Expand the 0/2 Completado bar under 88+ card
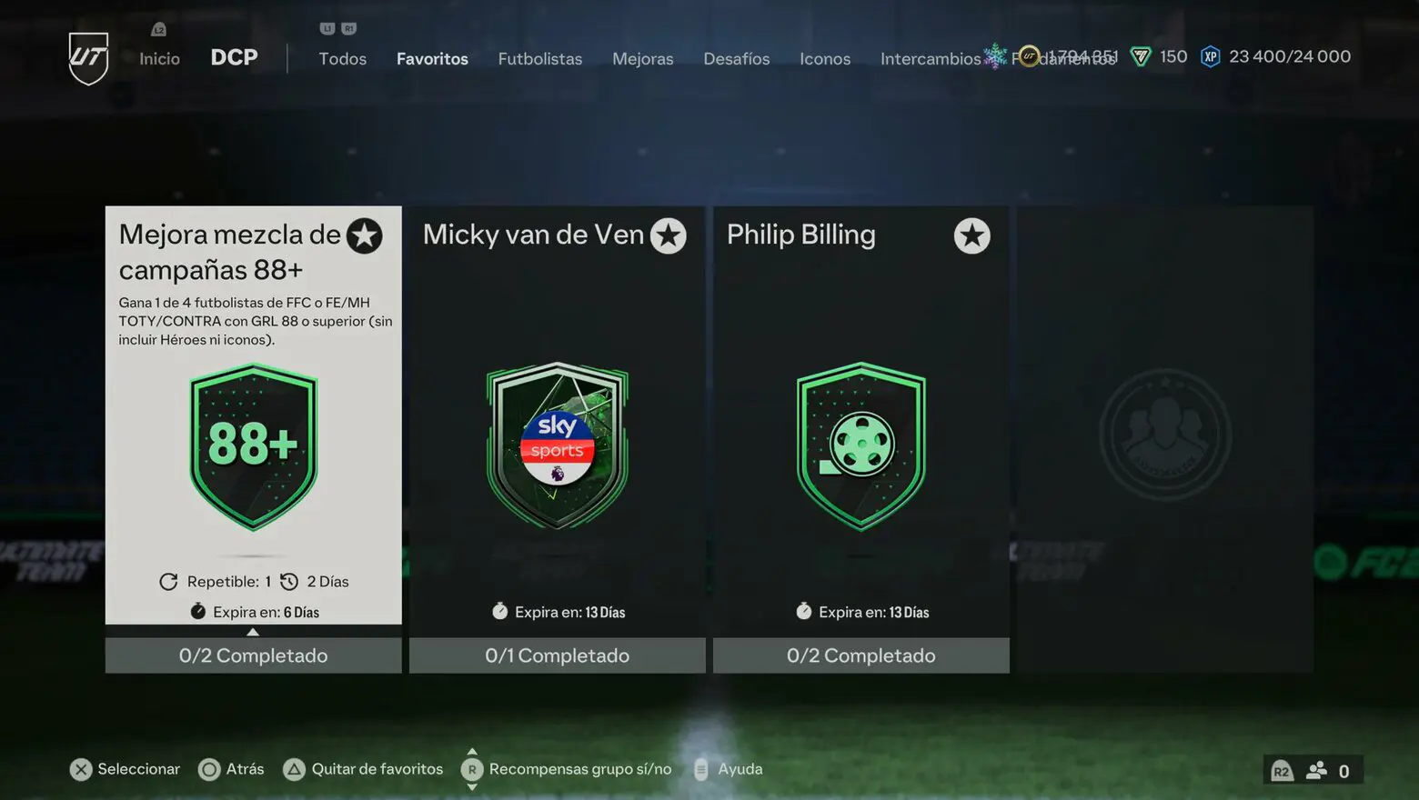Viewport: 1419px width, 800px height. pyautogui.click(x=253, y=655)
